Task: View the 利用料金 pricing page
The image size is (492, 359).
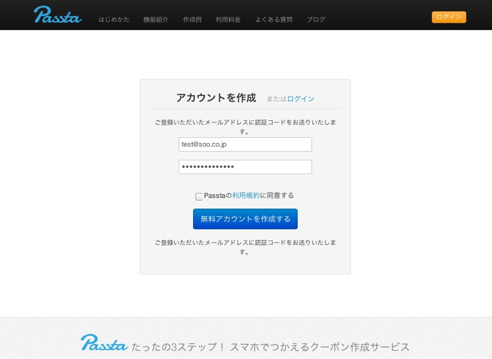Action: click(228, 19)
